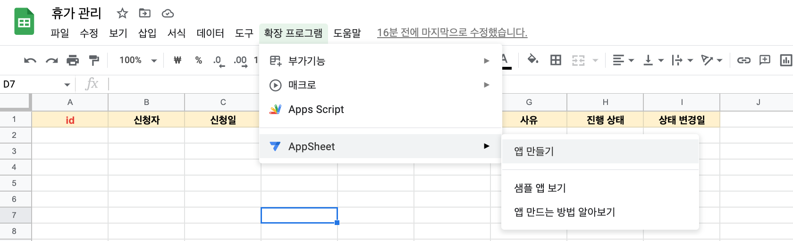
Task: Open Apps Script
Action: click(x=380, y=110)
